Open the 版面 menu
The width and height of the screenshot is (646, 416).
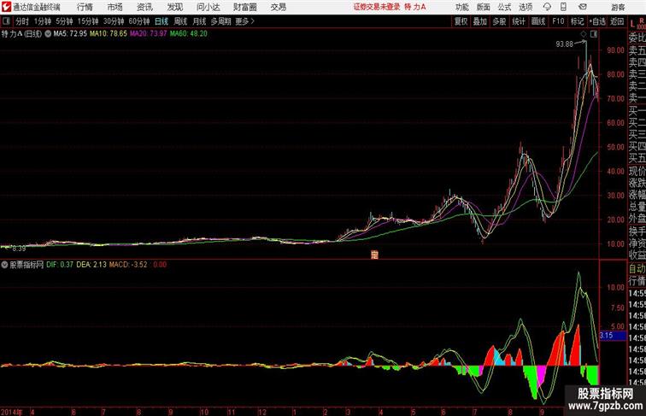point(484,7)
